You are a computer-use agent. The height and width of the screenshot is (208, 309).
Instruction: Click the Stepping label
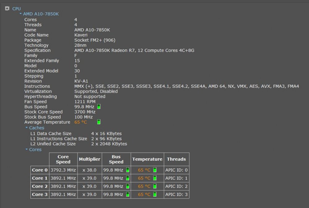pos(34,76)
